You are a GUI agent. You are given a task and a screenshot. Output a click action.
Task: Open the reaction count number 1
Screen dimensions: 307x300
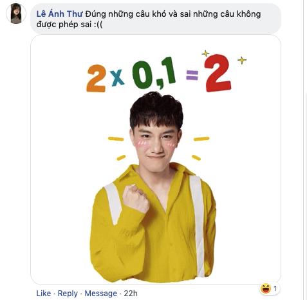point(275,288)
